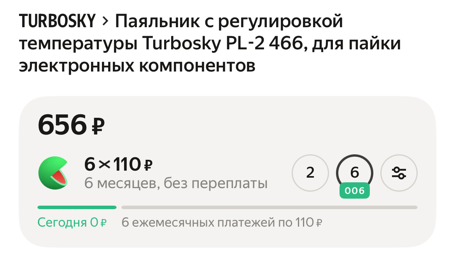This screenshot has width=455, height=255.
Task: Click the 656 price number
Action: (x=62, y=125)
